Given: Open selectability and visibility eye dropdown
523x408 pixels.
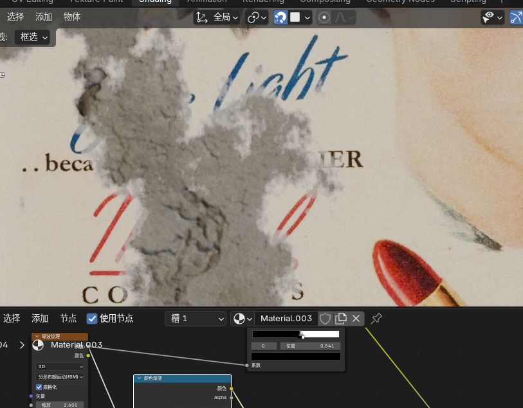Looking at the screenshot, I should click(x=492, y=17).
